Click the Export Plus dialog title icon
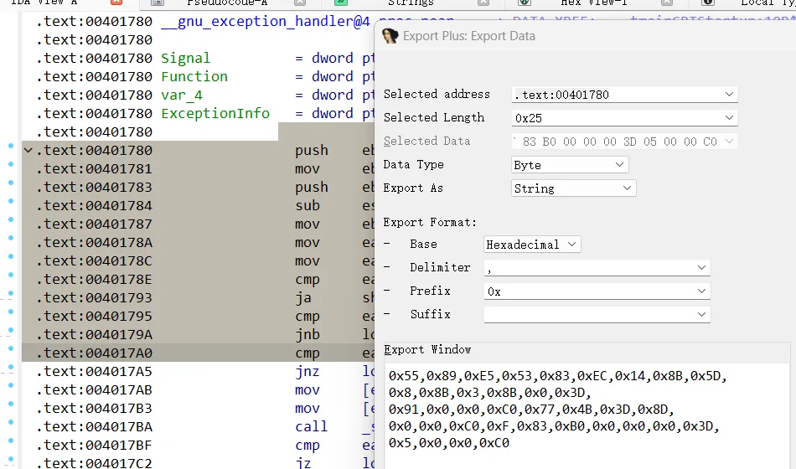Viewport: 796px width, 469px height. (x=390, y=36)
